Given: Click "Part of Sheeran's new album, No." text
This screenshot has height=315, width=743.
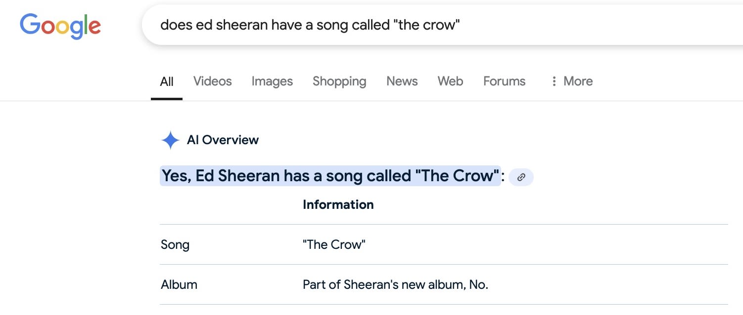Looking at the screenshot, I should click(x=395, y=284).
